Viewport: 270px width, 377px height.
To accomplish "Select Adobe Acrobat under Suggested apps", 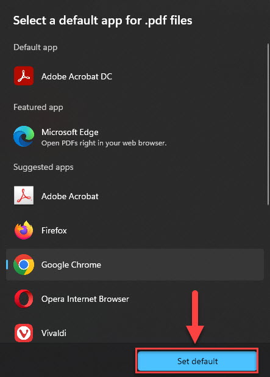I will point(135,196).
